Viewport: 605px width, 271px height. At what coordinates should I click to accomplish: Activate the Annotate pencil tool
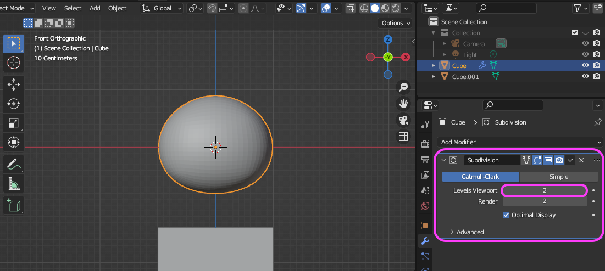(x=14, y=163)
